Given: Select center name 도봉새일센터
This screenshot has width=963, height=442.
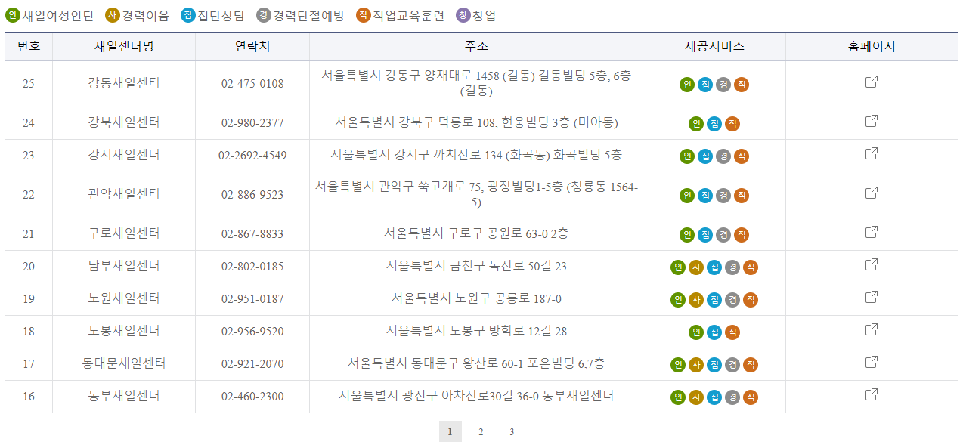Looking at the screenshot, I should (x=124, y=331).
